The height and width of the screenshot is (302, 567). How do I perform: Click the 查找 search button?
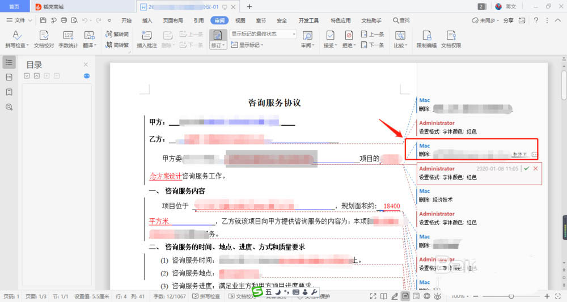point(401,20)
